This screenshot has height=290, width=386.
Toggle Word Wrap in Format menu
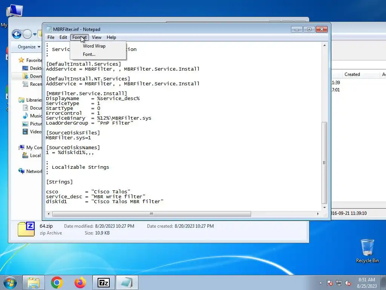[98, 46]
